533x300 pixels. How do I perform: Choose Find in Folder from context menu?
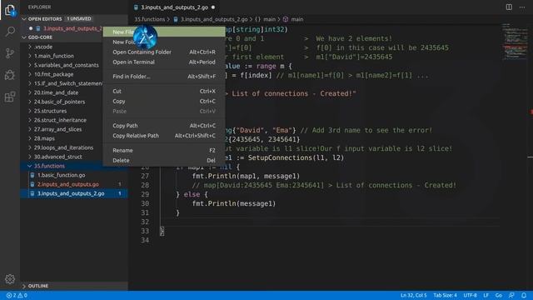(164, 77)
